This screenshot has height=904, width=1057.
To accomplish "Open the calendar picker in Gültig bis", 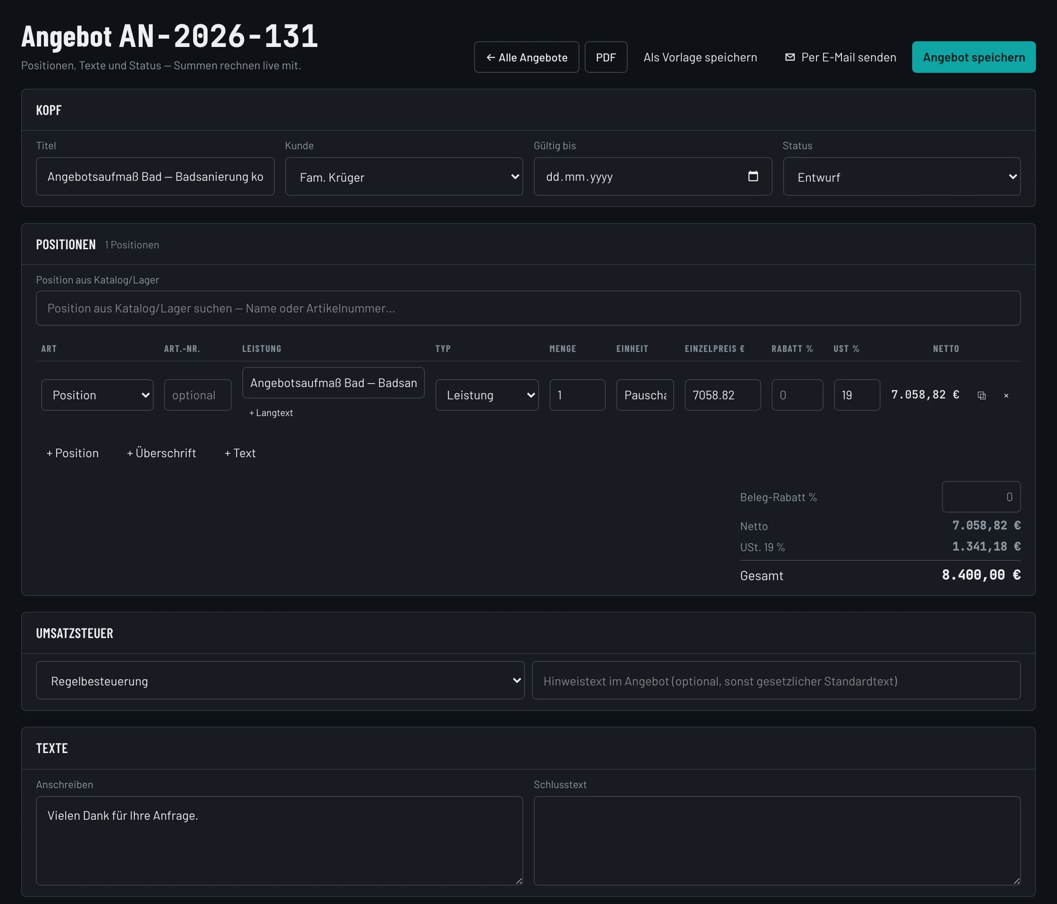I will click(x=752, y=176).
